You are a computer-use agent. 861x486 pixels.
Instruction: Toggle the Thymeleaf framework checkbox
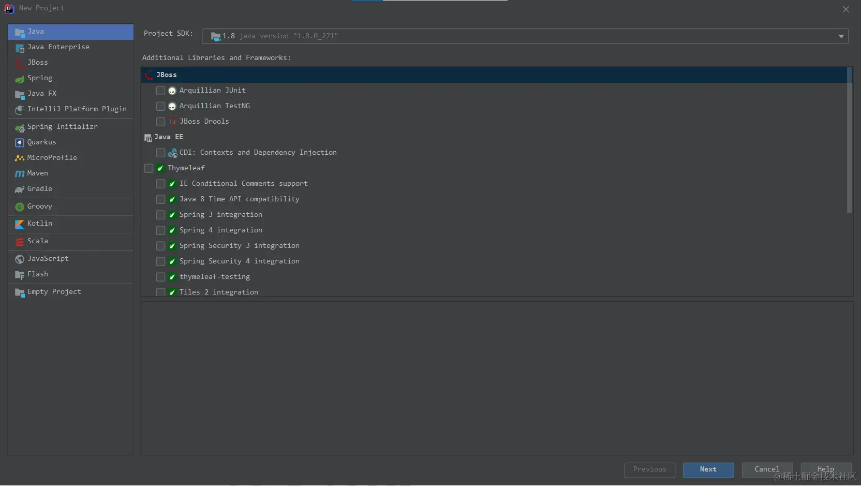pyautogui.click(x=149, y=168)
